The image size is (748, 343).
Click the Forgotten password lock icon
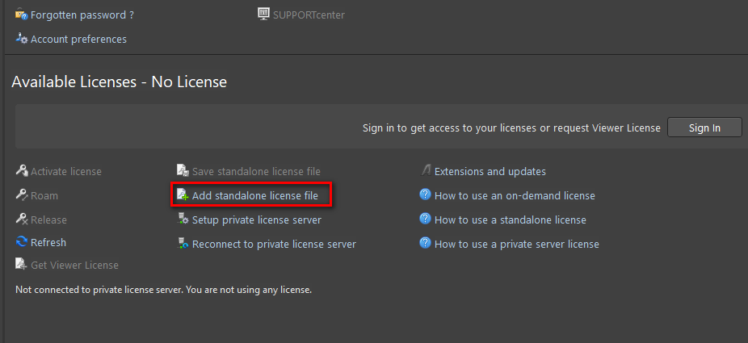pos(22,15)
